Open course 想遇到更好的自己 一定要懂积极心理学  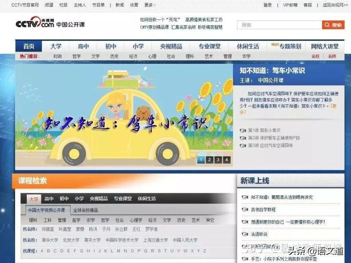[288, 222]
